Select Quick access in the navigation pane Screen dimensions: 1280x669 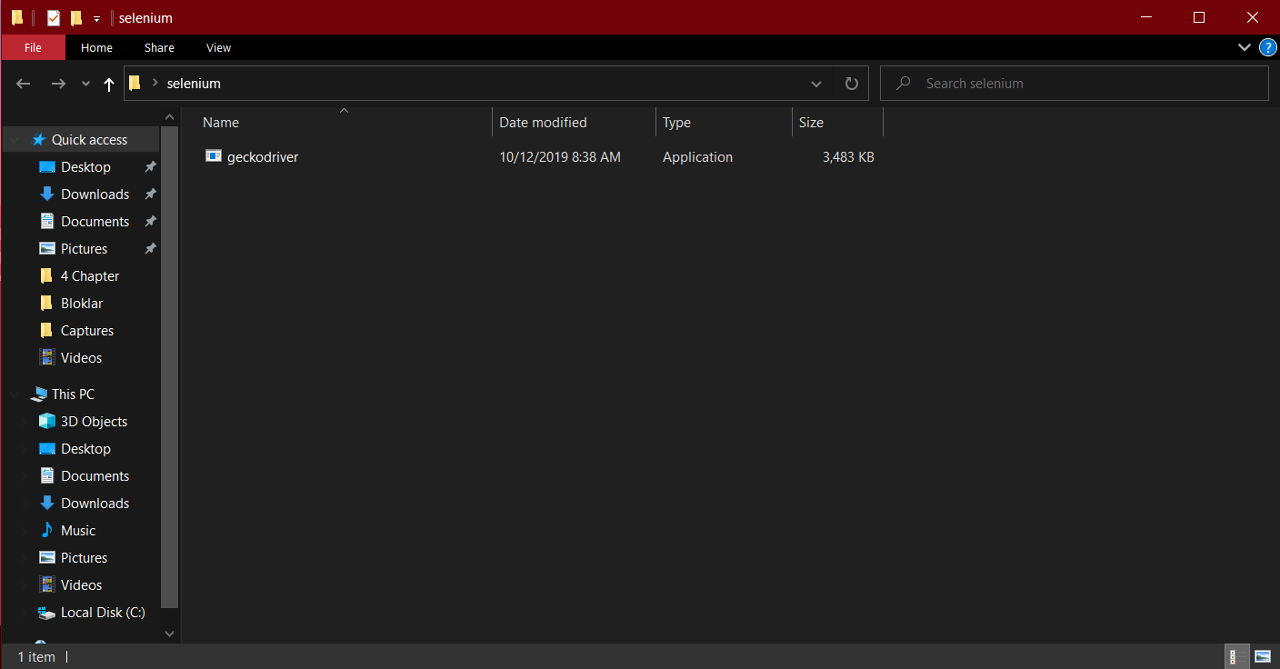tap(89, 139)
